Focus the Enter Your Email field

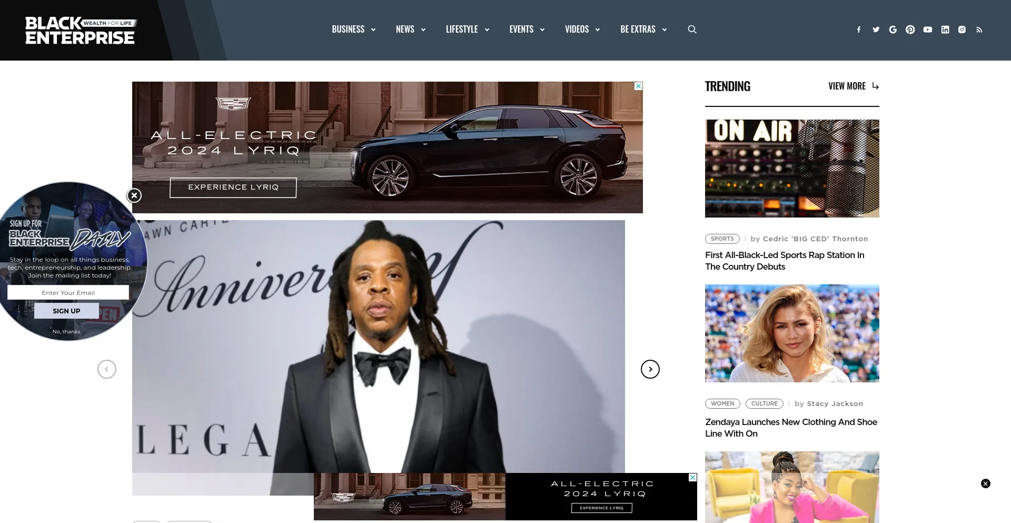click(68, 292)
